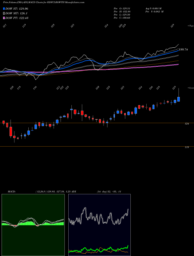Open the dark blue ADX indicator panel

pos(99,225)
